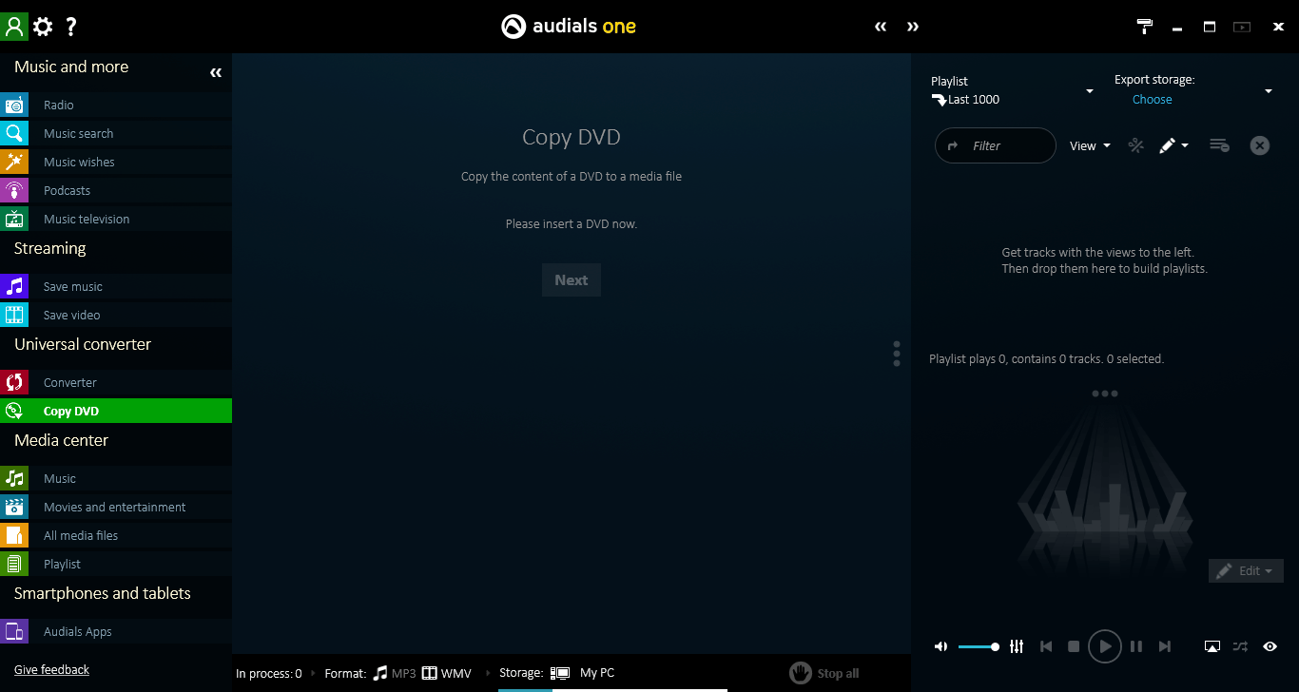Open Music wishes view
This screenshot has height=692, width=1299.
point(116,162)
